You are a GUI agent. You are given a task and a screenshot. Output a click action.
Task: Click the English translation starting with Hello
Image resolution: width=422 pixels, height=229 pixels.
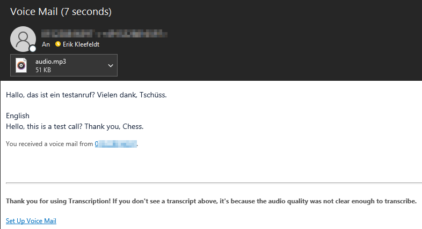(75, 126)
